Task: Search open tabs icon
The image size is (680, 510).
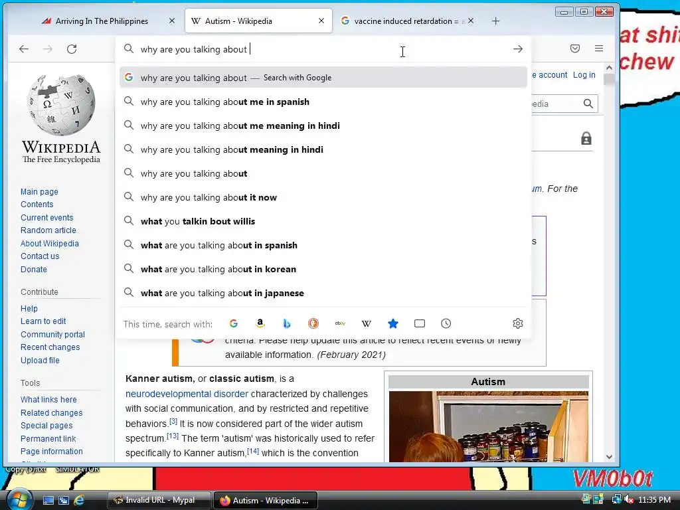Action: click(420, 323)
